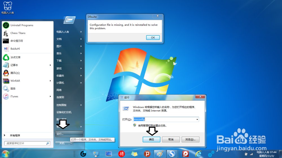
Task: Close the Dllsuite dialog
Action: [x=158, y=16]
